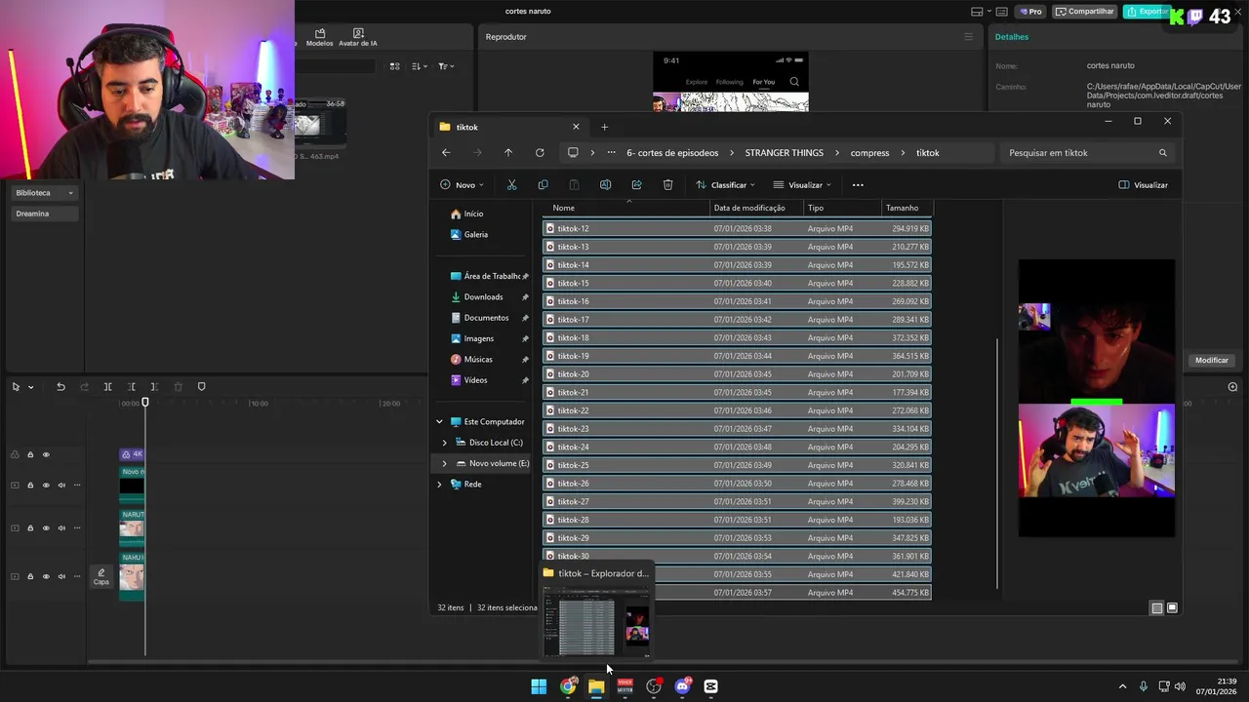Screen dimensions: 1249x702
Task: Select the file tiktok-20 in the list
Action: pyautogui.click(x=737, y=374)
